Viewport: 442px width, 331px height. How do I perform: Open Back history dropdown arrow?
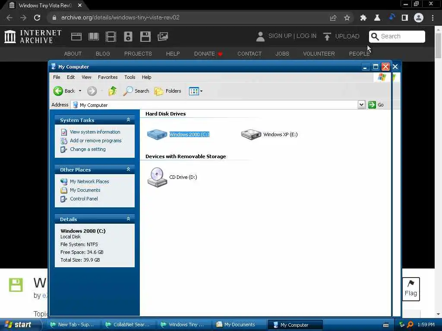[80, 91]
